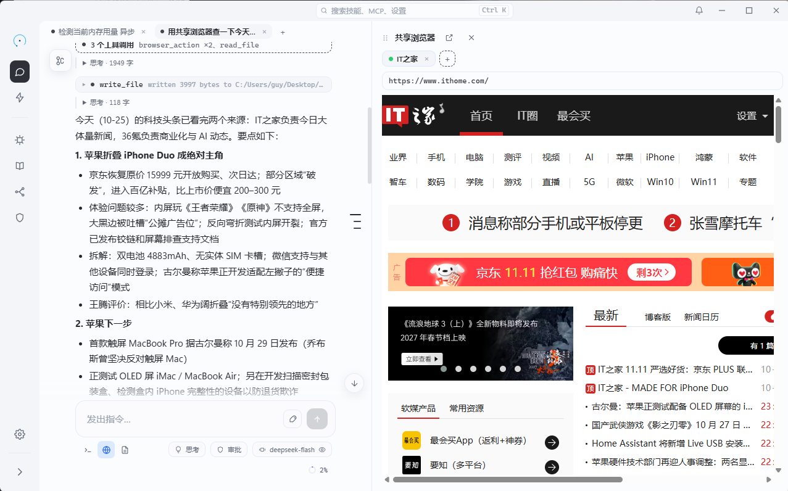Click the IT之家 logo on webpage
This screenshot has height=491, width=788.
point(413,115)
